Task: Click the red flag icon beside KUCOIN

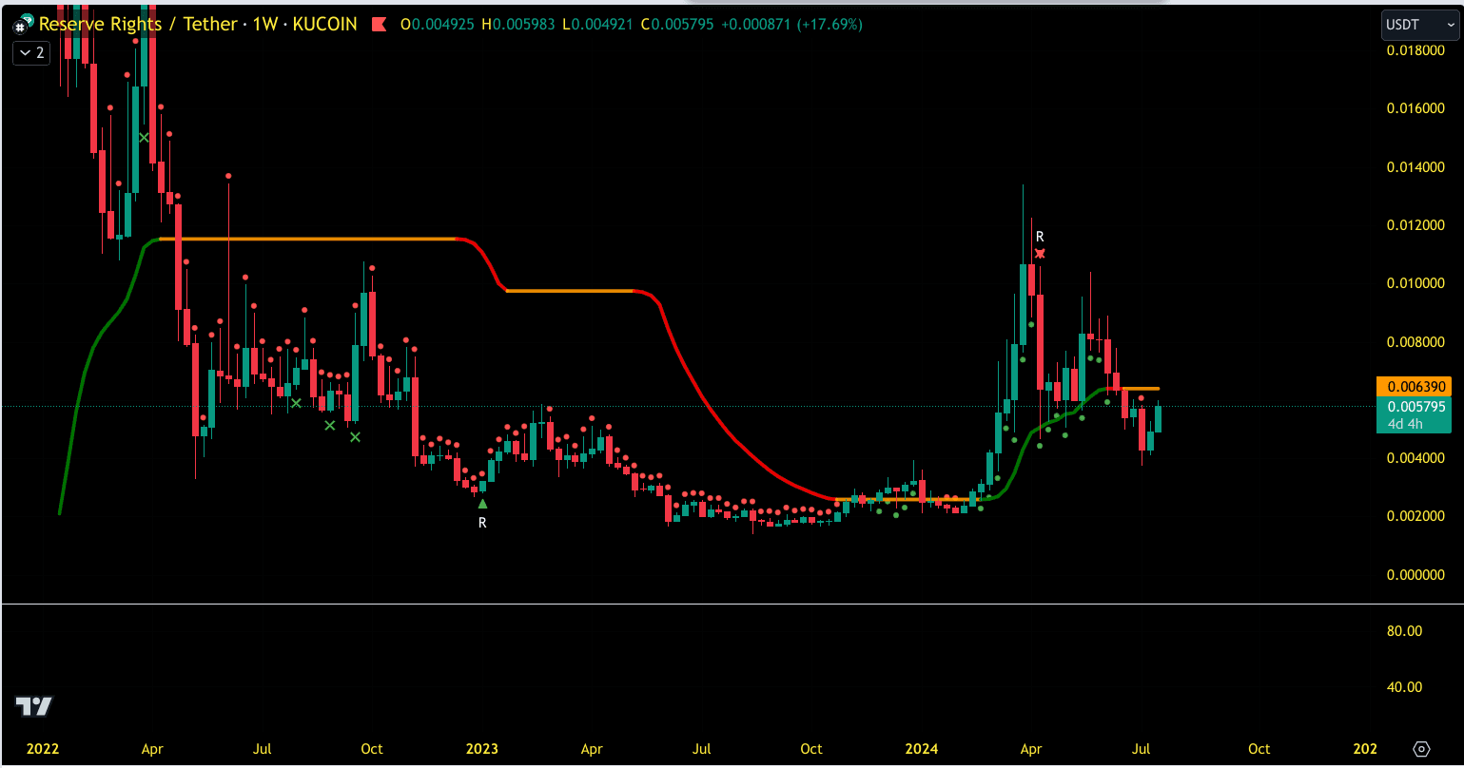Action: point(379,25)
